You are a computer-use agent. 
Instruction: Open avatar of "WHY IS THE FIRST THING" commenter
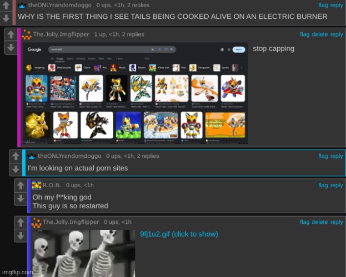click(22, 6)
